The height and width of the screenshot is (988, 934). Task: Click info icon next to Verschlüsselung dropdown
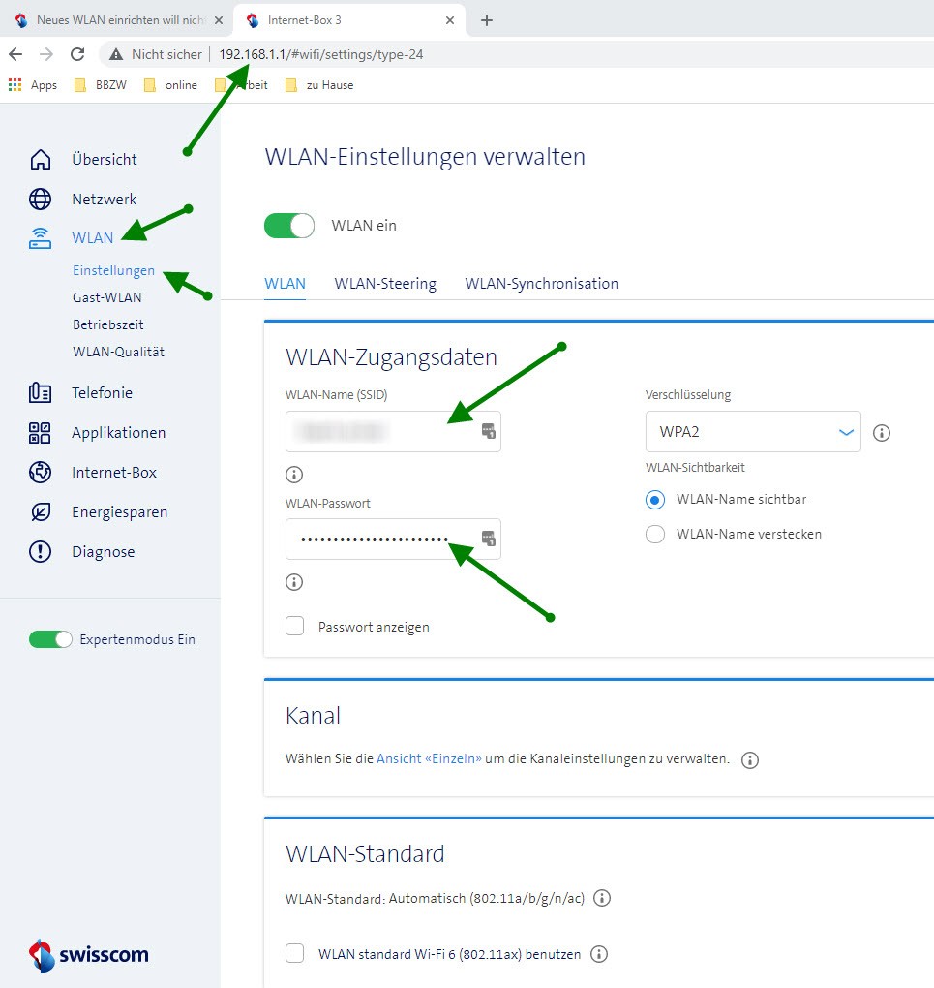(881, 433)
